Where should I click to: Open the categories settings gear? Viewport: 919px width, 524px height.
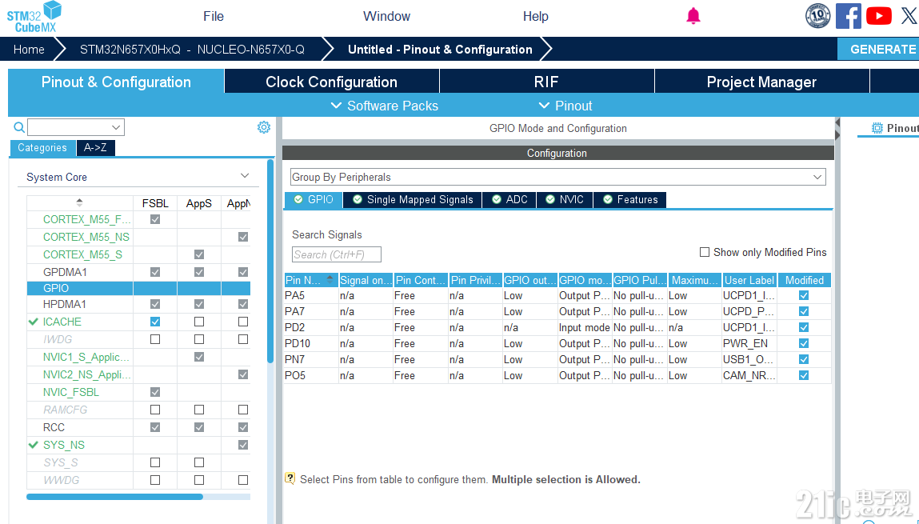(x=264, y=127)
